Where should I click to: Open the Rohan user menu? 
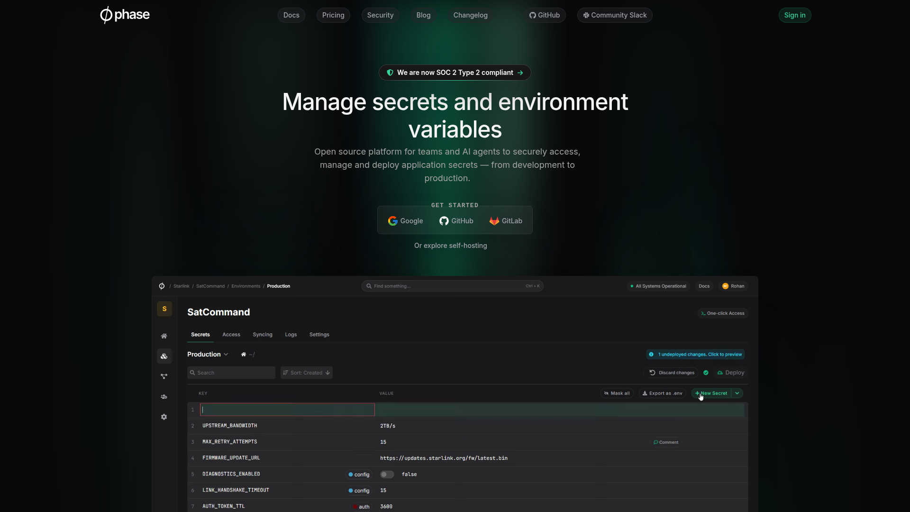click(733, 286)
